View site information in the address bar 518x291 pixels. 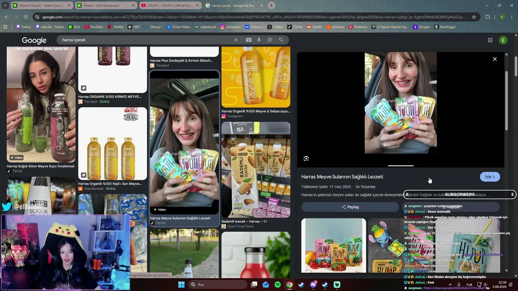coord(37,17)
